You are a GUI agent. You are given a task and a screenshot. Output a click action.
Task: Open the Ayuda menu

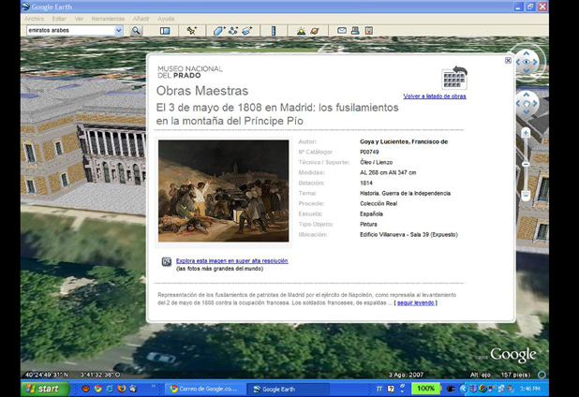pos(166,19)
